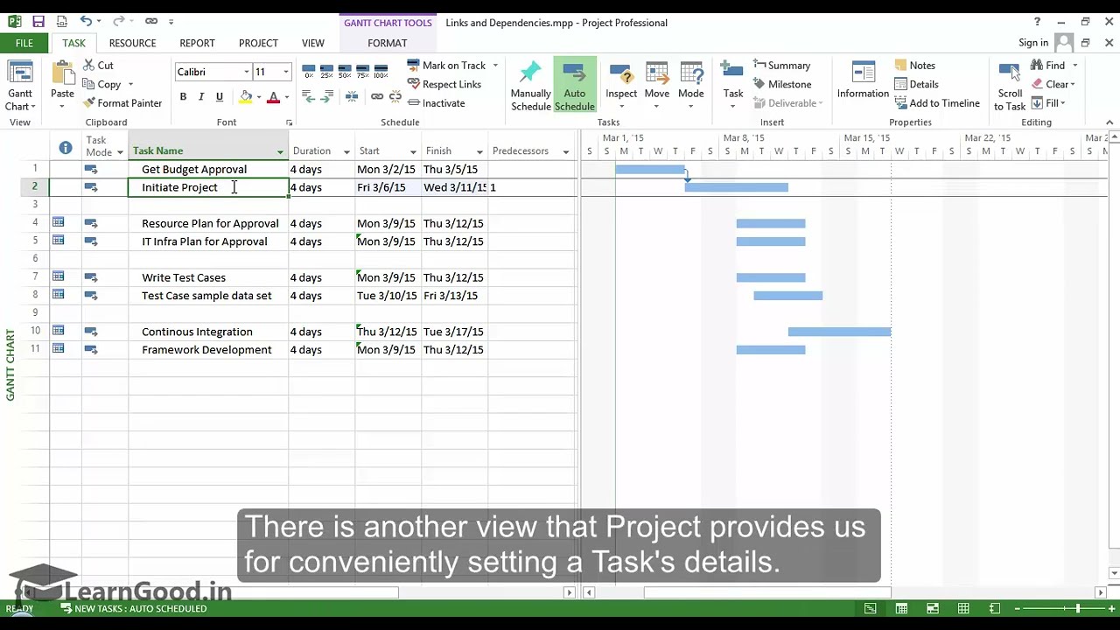Click the Split Task icon
The image size is (1120, 630).
(352, 96)
